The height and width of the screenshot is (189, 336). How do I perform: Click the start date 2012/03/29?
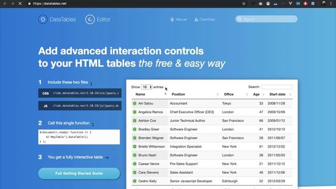click(276, 181)
